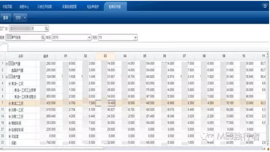Expand the row 27 tree node
270x152 pixels.
click(10, 130)
